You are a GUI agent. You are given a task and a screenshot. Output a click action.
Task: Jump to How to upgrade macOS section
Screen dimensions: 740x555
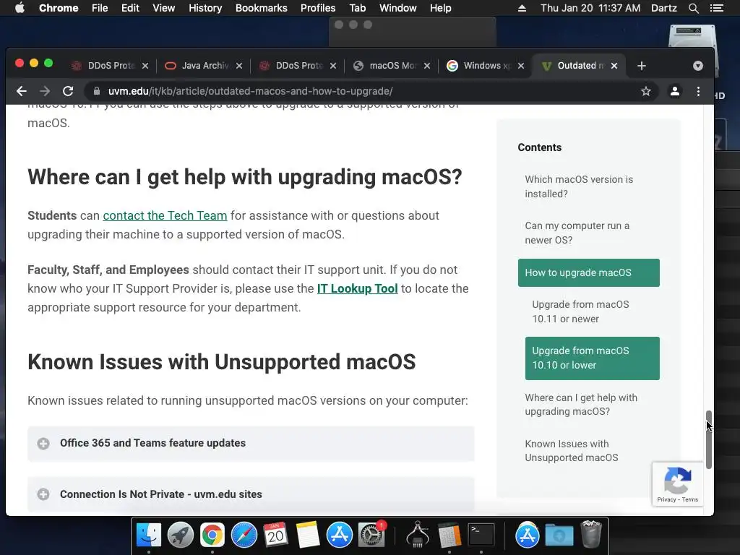(588, 272)
